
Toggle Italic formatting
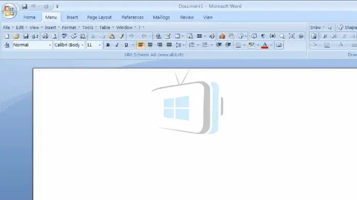[117, 45]
